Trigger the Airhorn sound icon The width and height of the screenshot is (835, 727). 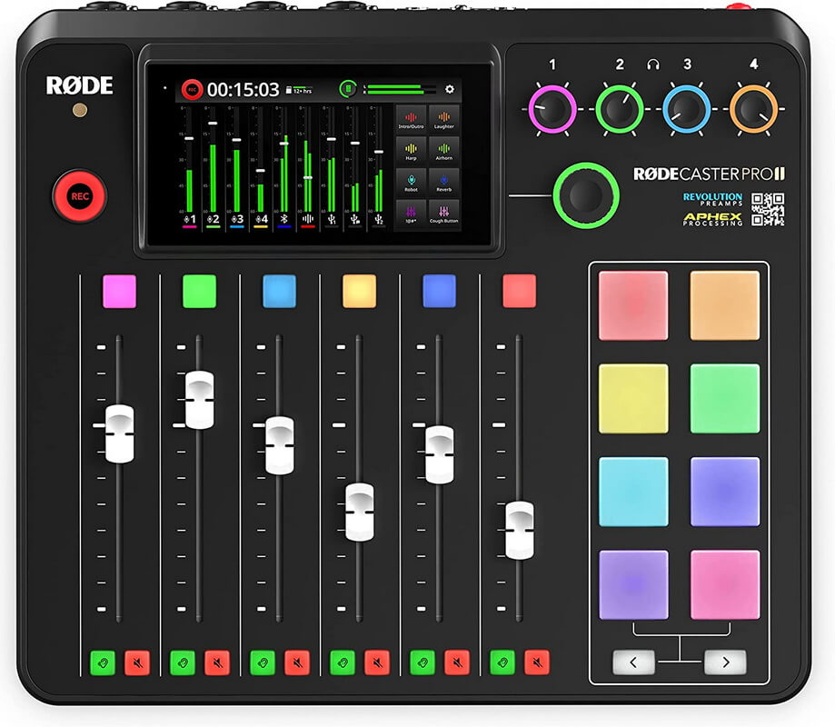tap(445, 149)
